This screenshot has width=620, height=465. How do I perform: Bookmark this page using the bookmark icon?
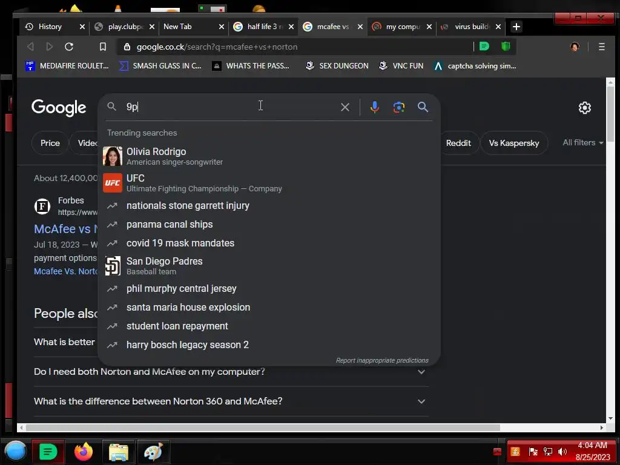pyautogui.click(x=103, y=47)
